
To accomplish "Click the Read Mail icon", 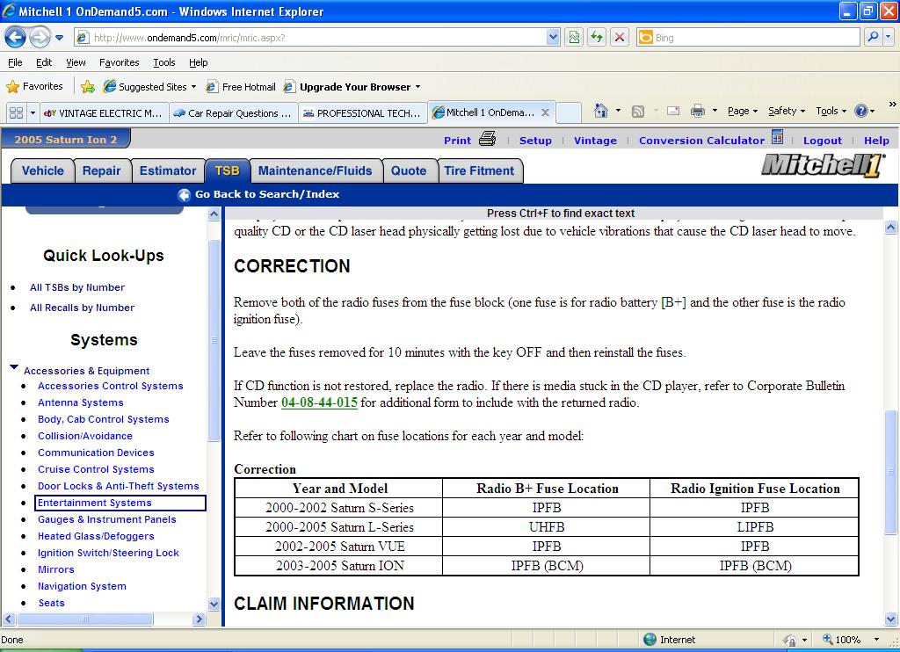I will (x=673, y=111).
